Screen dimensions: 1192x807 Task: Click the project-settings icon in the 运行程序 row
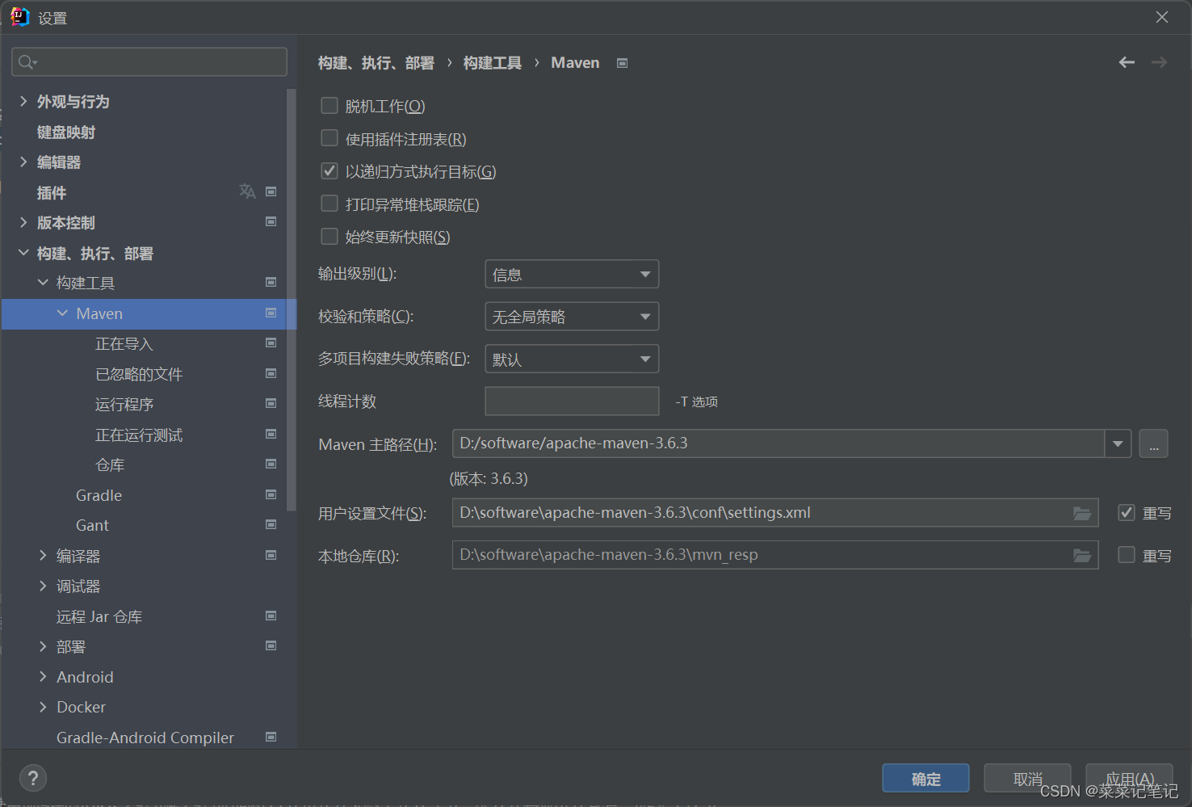click(x=271, y=403)
